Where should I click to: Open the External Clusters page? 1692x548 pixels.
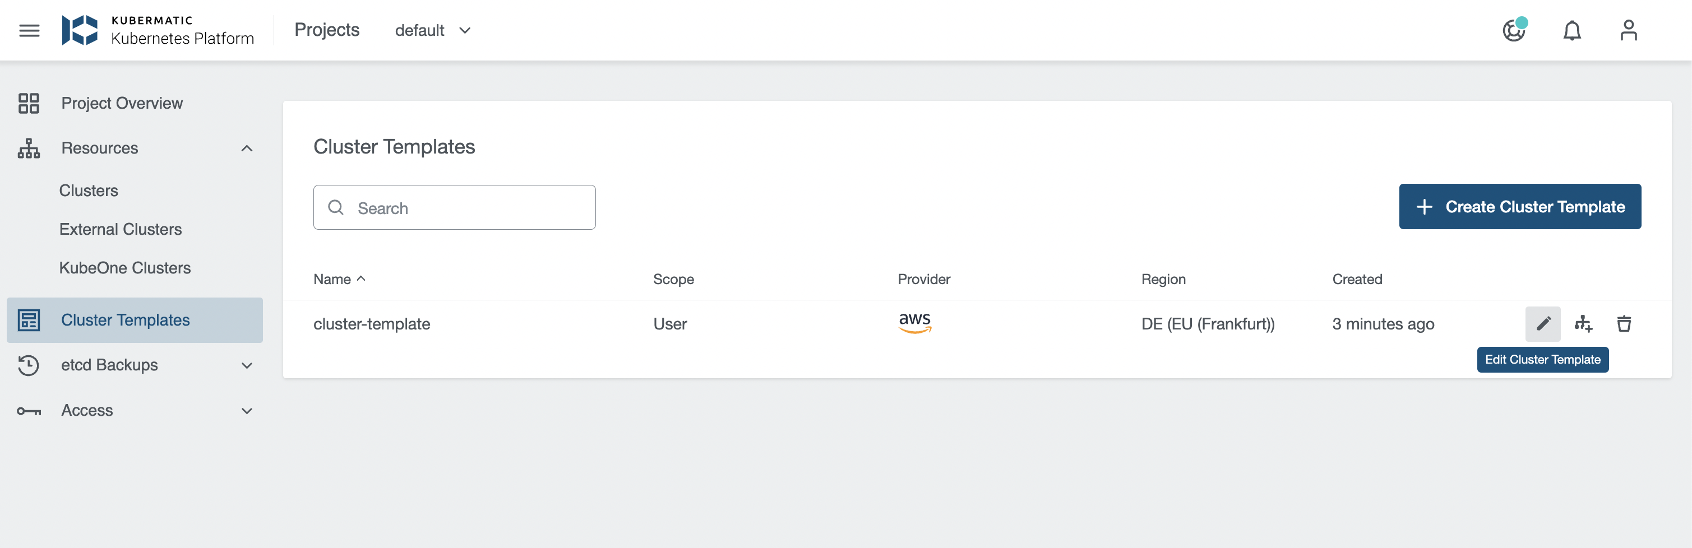[x=121, y=229]
